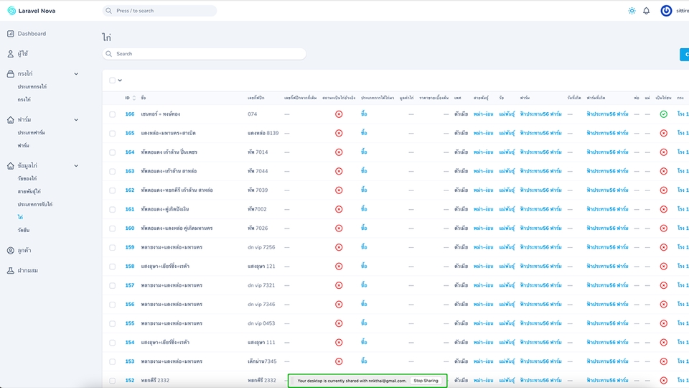The height and width of the screenshot is (388, 689).
Task: Click the rightmost red X icon in row 158
Action: (663, 266)
